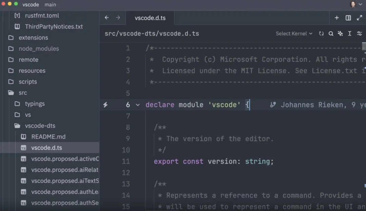Open the Select Kernel dropdown
The width and height of the screenshot is (366, 211).
pos(294,34)
